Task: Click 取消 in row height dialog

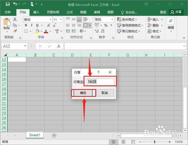Action: [105, 93]
